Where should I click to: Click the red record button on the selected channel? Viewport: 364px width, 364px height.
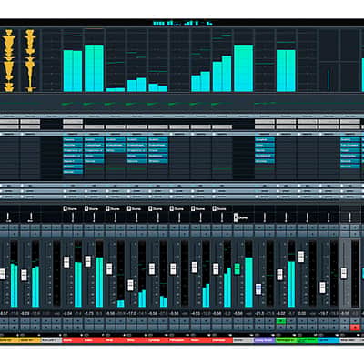354,328
